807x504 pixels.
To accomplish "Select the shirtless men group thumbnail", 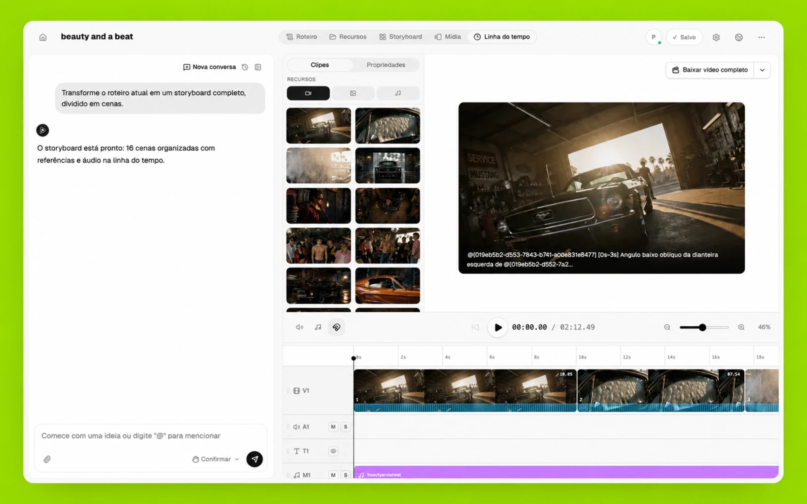I will [319, 245].
